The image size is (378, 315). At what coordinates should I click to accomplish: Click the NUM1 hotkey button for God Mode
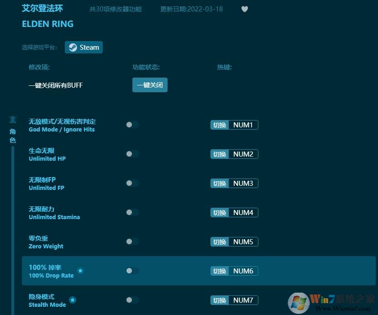coord(234,125)
